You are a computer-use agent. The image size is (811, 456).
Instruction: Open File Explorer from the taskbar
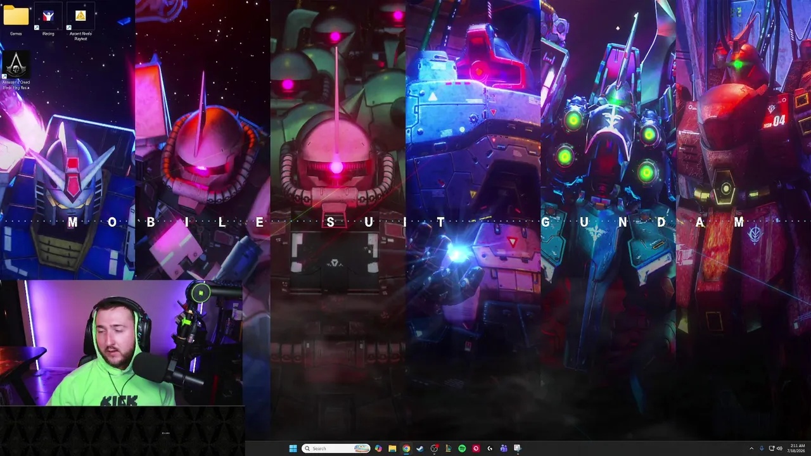click(392, 448)
